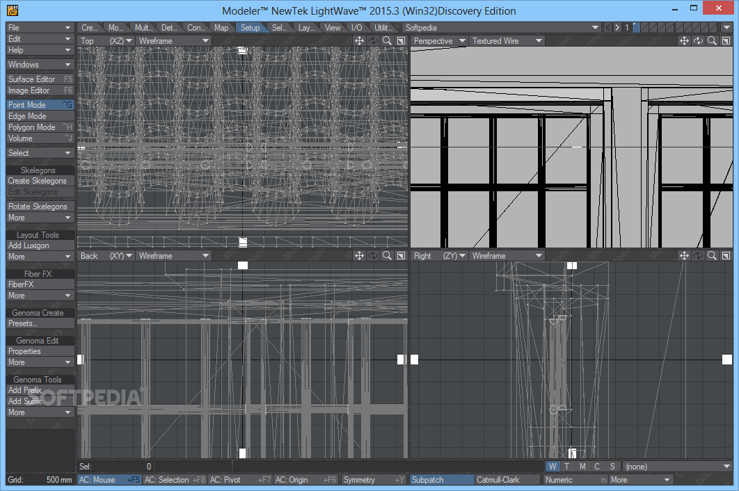739x491 pixels.
Task: Click the rotate icon in the Back viewport
Action: (373, 256)
